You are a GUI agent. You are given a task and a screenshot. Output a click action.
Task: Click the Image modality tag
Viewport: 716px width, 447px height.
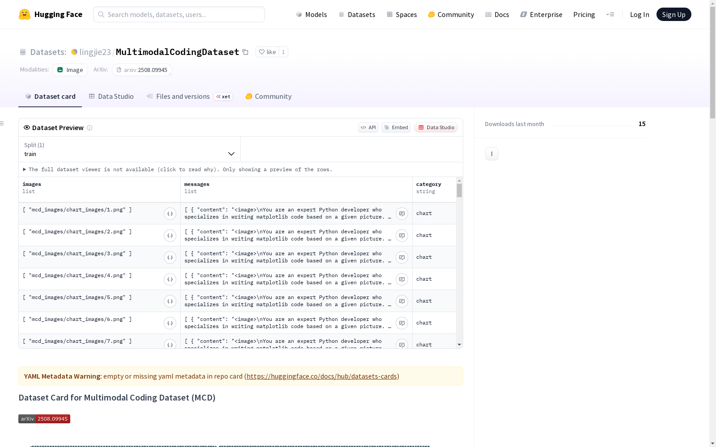70,70
